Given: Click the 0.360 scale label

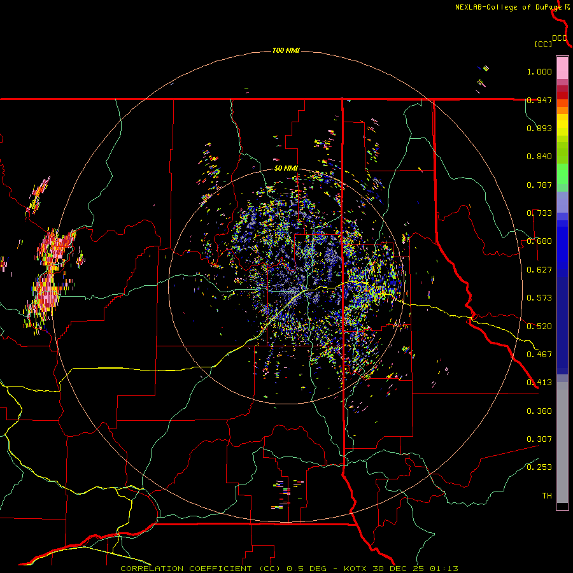Looking at the screenshot, I should [x=539, y=411].
